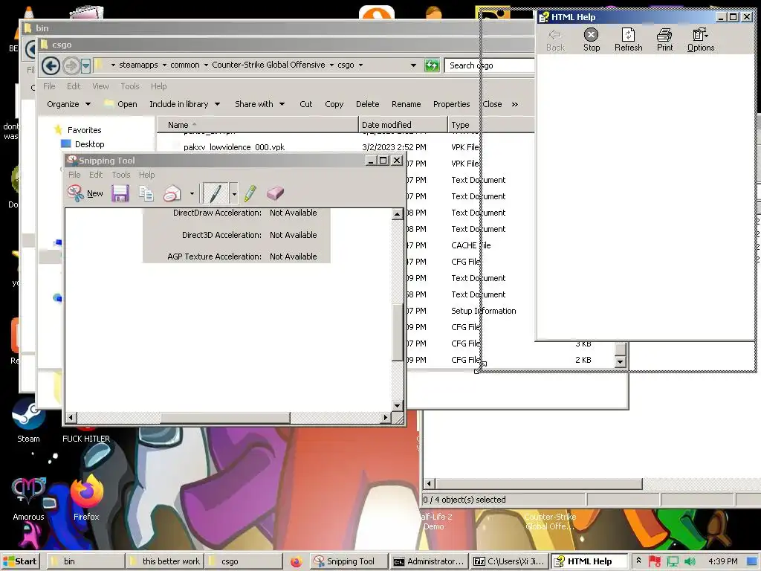The width and height of the screenshot is (761, 571).
Task: Copy snip using the Snipping Tool copy icon
Action: [146, 193]
